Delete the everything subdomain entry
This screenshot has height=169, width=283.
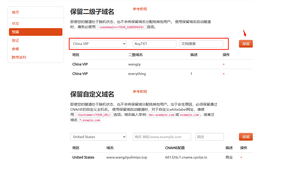(224, 74)
